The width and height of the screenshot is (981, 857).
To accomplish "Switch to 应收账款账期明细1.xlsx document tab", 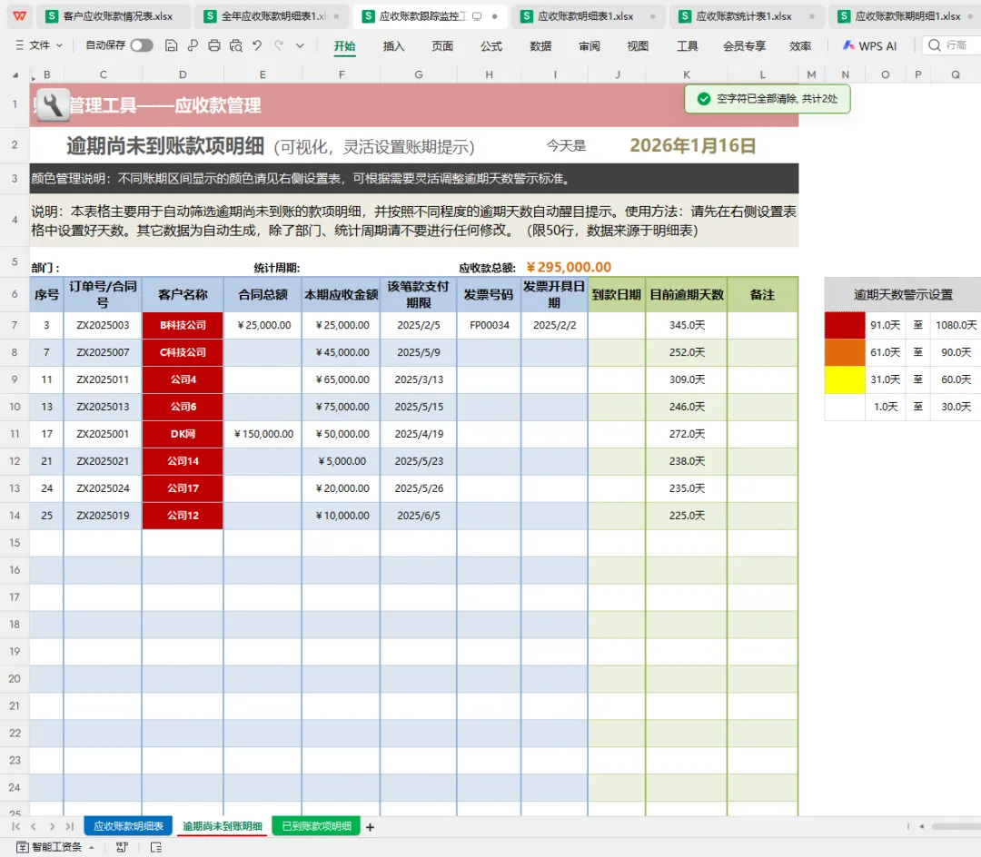I will pos(906,16).
